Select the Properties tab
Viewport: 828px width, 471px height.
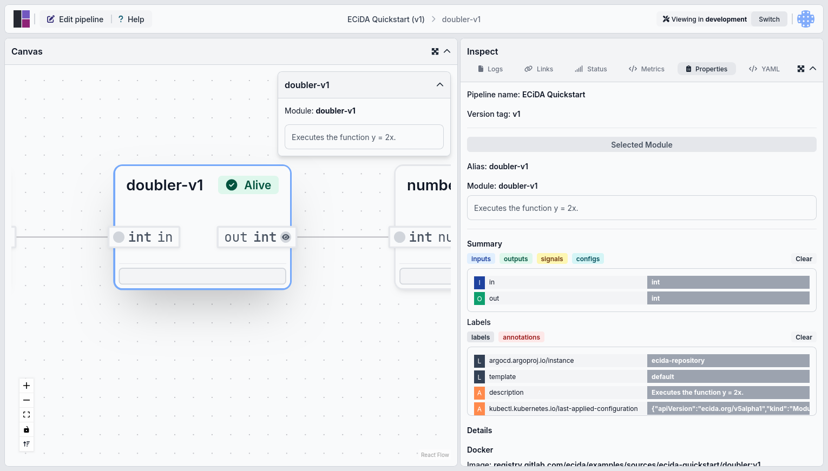pyautogui.click(x=706, y=69)
